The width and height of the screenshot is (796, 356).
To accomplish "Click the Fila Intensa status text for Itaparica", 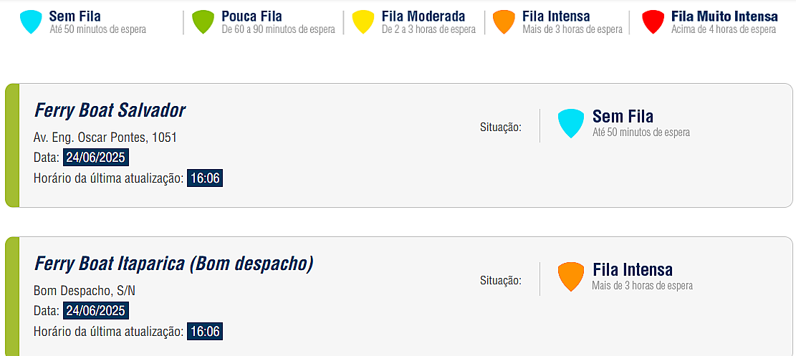I will coord(633,269).
